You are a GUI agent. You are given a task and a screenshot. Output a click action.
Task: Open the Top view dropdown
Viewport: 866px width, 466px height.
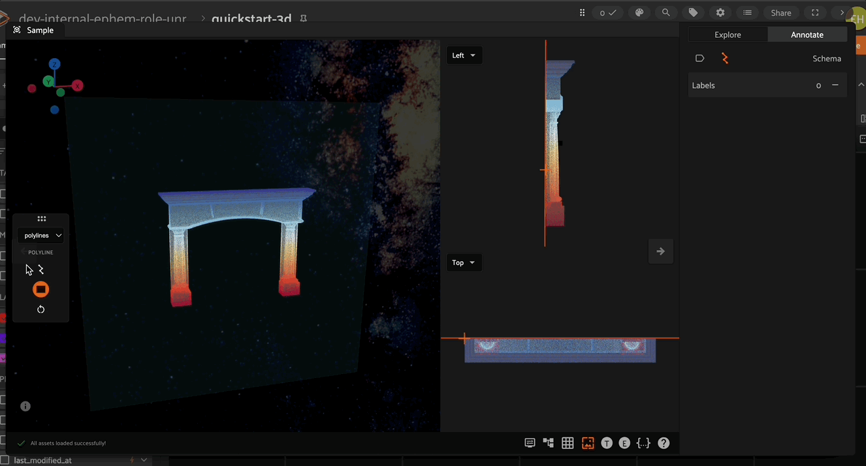pos(464,262)
